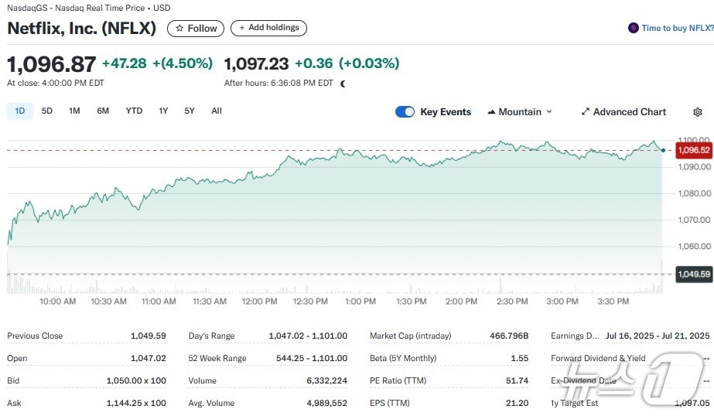Click the Add holdings button
Image resolution: width=714 pixels, height=416 pixels.
(x=268, y=28)
